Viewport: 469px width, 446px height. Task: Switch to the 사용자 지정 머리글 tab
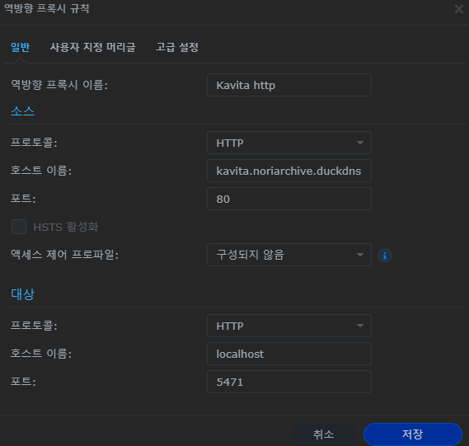(x=92, y=47)
